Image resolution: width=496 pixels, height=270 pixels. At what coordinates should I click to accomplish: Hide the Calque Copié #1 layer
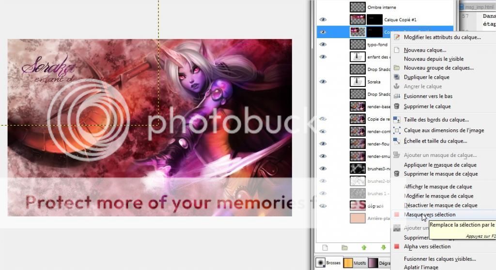coord(323,19)
